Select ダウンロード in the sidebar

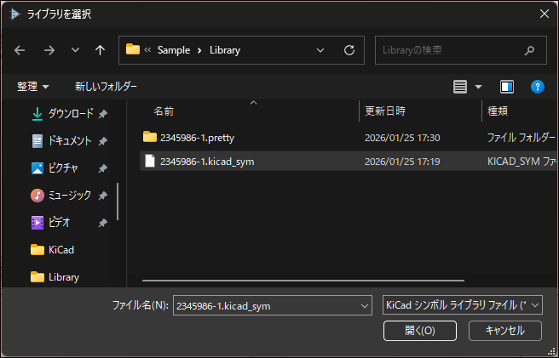click(70, 114)
